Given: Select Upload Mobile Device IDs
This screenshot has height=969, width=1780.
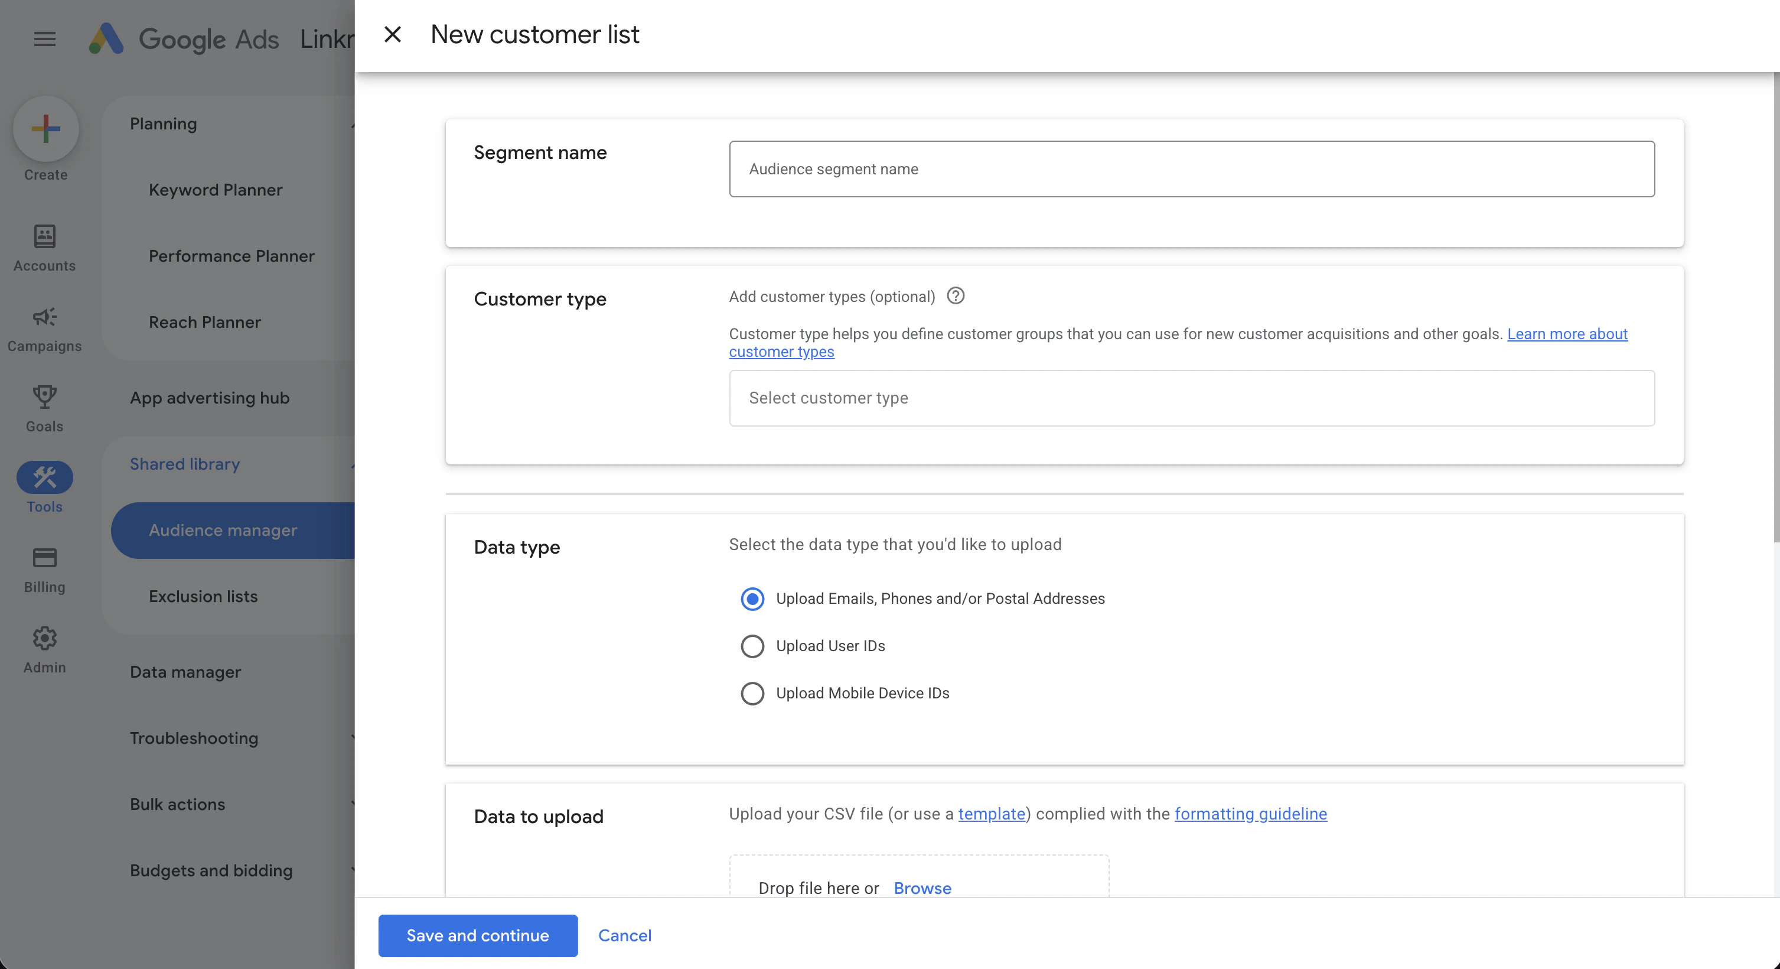Looking at the screenshot, I should coord(752,693).
